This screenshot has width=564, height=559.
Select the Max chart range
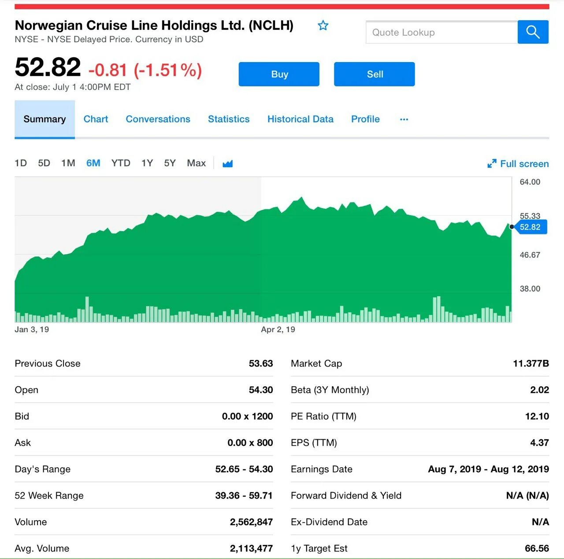[x=196, y=163]
